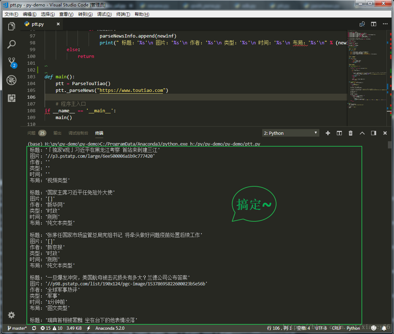Select the ptt.py editor tab

tap(42, 24)
